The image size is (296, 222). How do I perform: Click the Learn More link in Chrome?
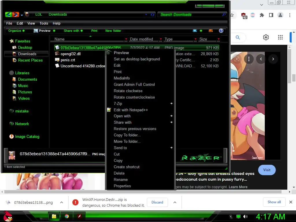point(238,187)
